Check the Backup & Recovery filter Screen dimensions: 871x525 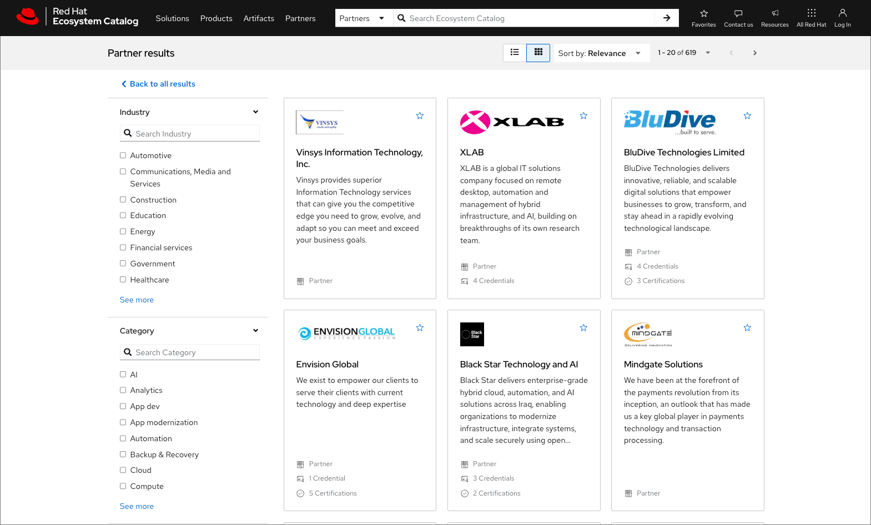(123, 455)
